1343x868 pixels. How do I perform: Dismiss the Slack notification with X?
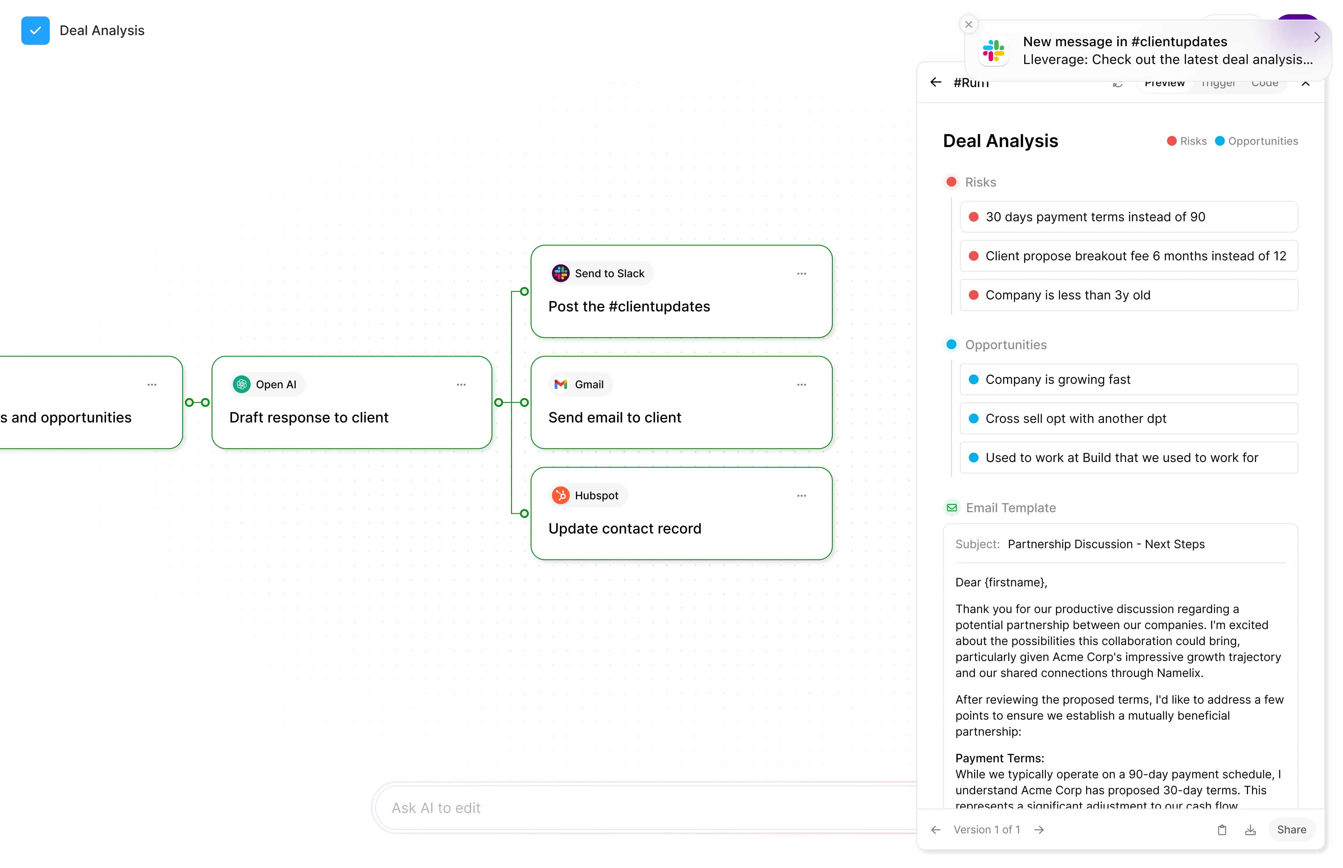[968, 25]
